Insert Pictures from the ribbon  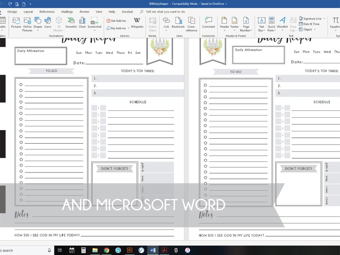[16, 23]
